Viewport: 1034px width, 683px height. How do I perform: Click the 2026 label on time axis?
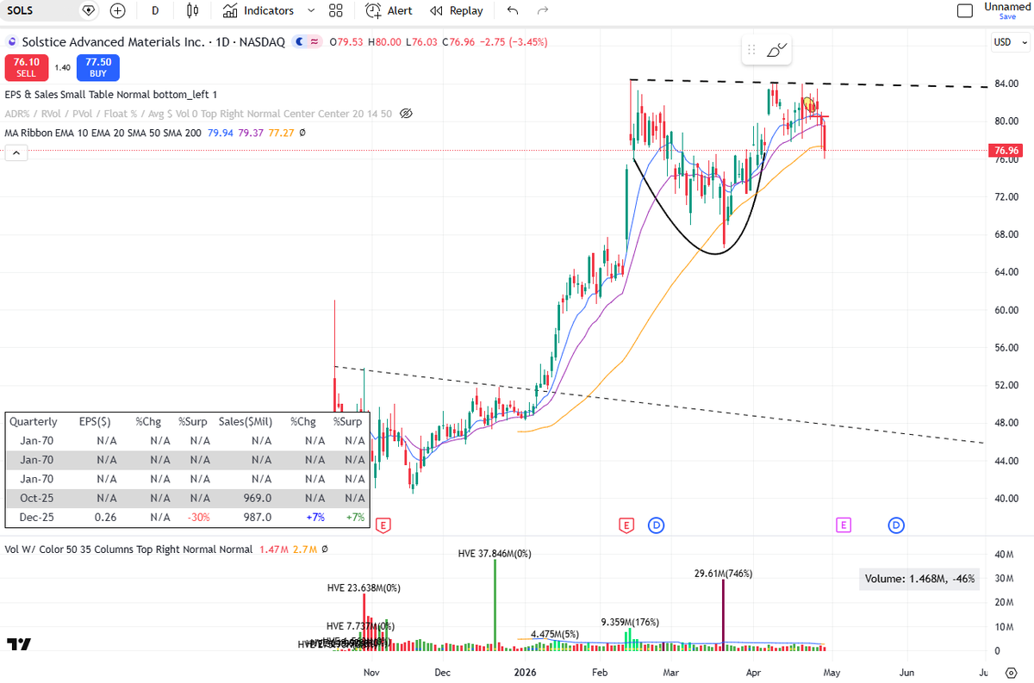(x=525, y=671)
